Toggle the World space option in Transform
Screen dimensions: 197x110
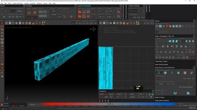click(x=101, y=97)
